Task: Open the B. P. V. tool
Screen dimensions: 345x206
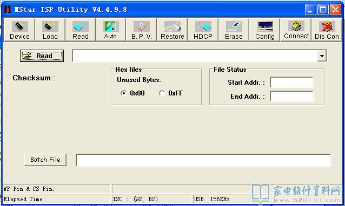Action: pos(142,30)
